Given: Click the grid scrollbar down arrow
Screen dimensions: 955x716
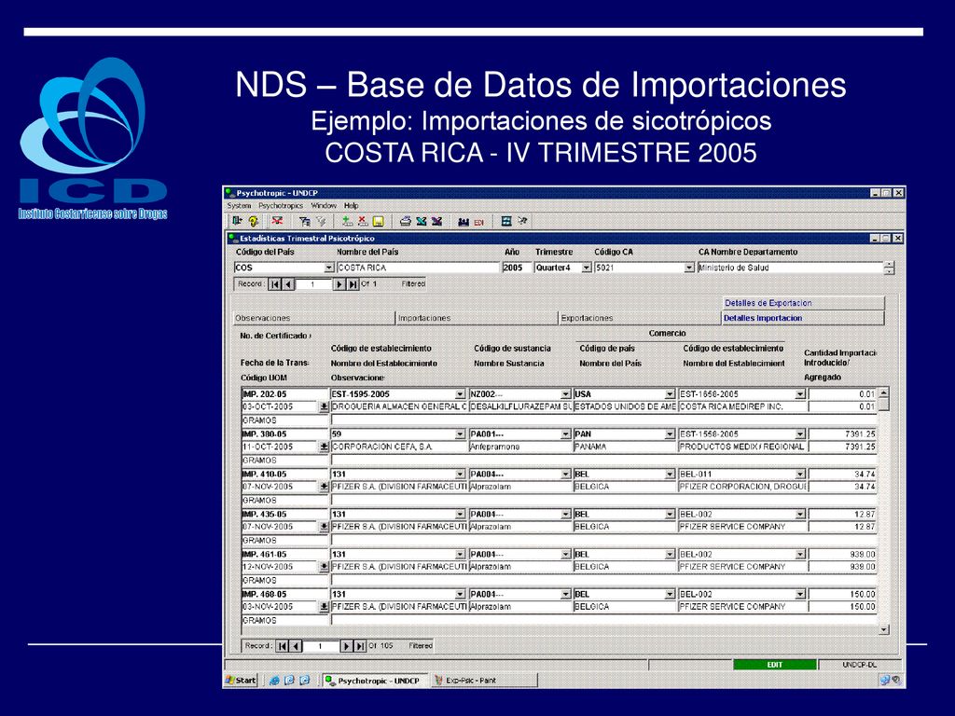Looking at the screenshot, I should pos(884,630).
